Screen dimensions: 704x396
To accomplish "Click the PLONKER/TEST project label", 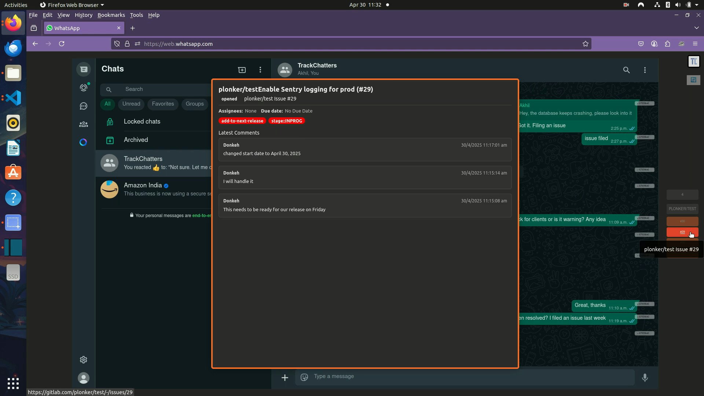I will tap(682, 209).
